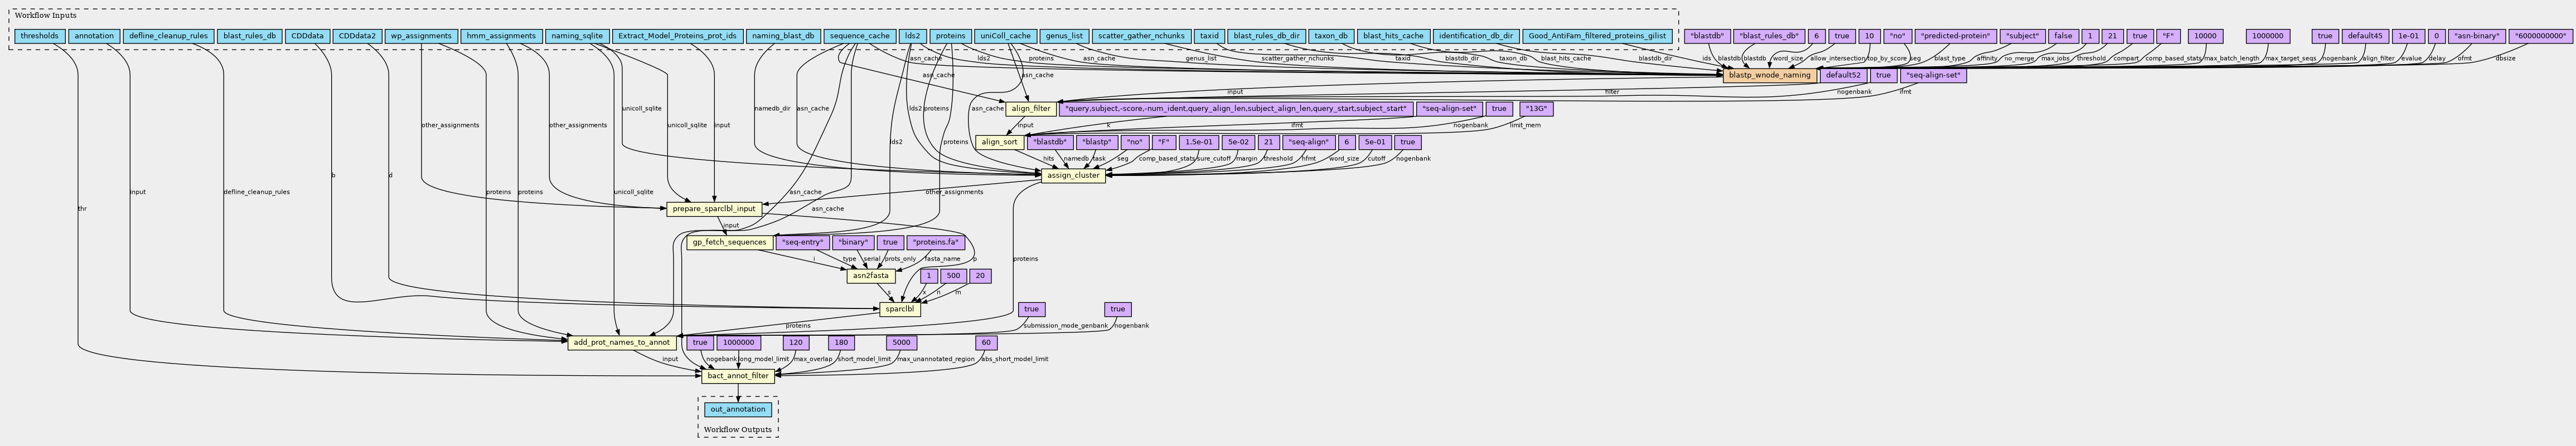
Task: Select the "proteins.fa" value node
Action: coord(936,242)
